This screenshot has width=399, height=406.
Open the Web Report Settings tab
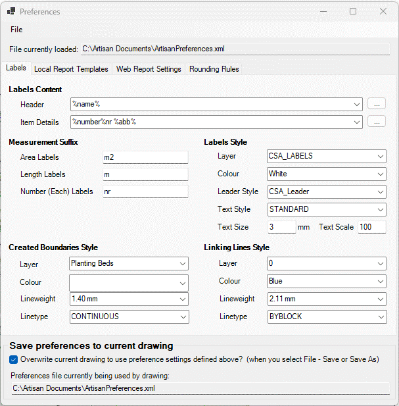pos(149,69)
